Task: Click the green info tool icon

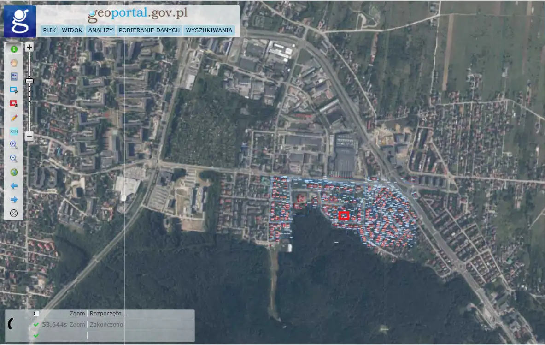Action: [x=14, y=49]
